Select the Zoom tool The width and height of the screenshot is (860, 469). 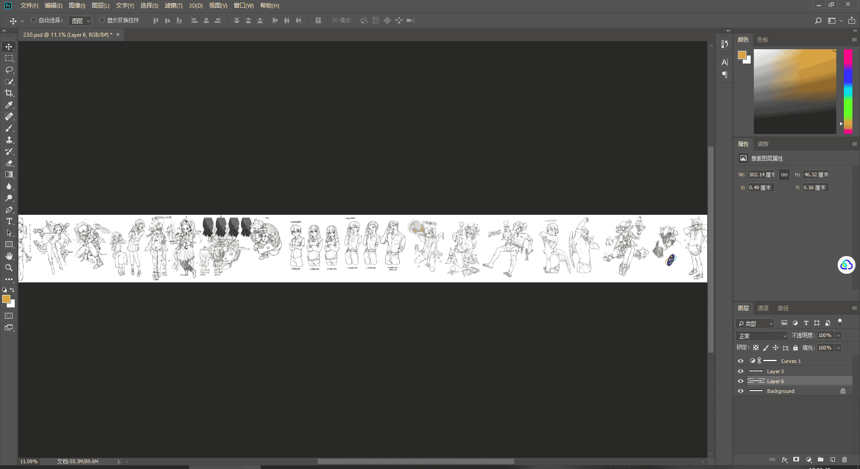9,268
